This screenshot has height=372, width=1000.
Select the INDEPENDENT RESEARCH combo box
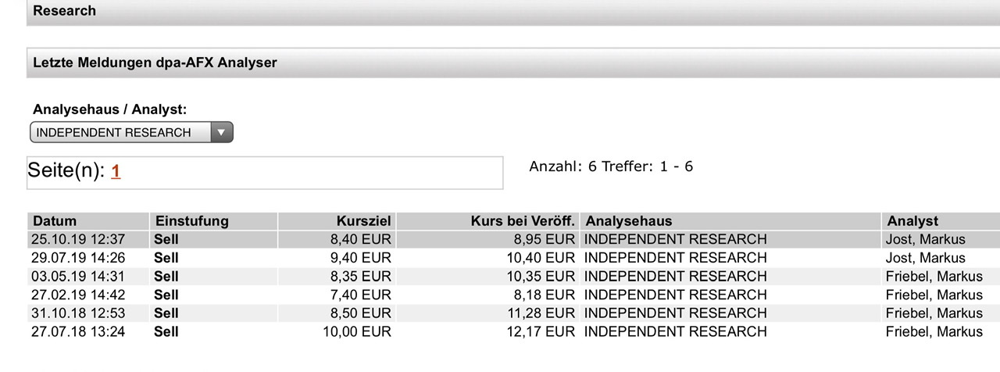pyautogui.click(x=121, y=133)
